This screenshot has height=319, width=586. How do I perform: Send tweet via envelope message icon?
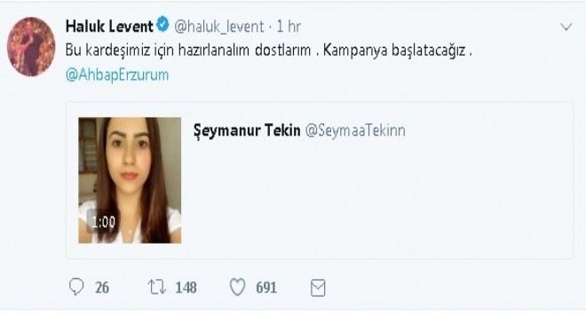[x=318, y=288]
